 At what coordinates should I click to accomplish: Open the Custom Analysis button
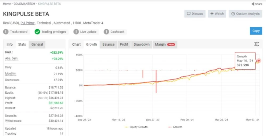[x=245, y=14]
